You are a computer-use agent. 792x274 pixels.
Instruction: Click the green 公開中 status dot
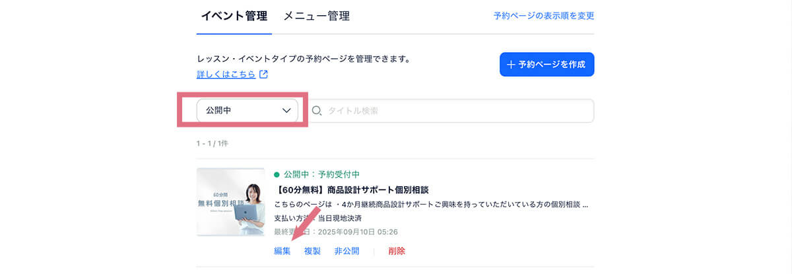tap(277, 175)
